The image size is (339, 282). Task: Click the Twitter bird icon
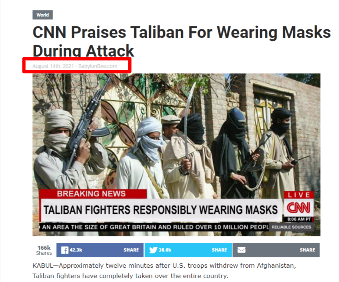coord(153,250)
